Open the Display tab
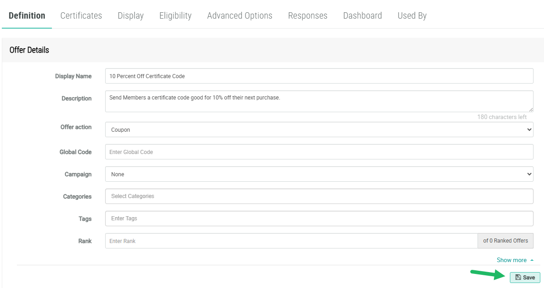 [x=131, y=15]
